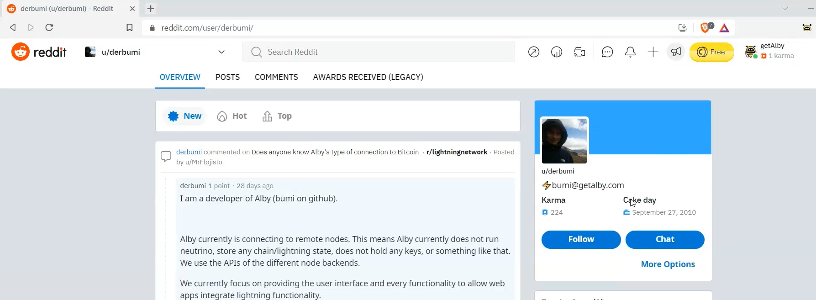
Task: Sort posts by Top
Action: point(277,116)
